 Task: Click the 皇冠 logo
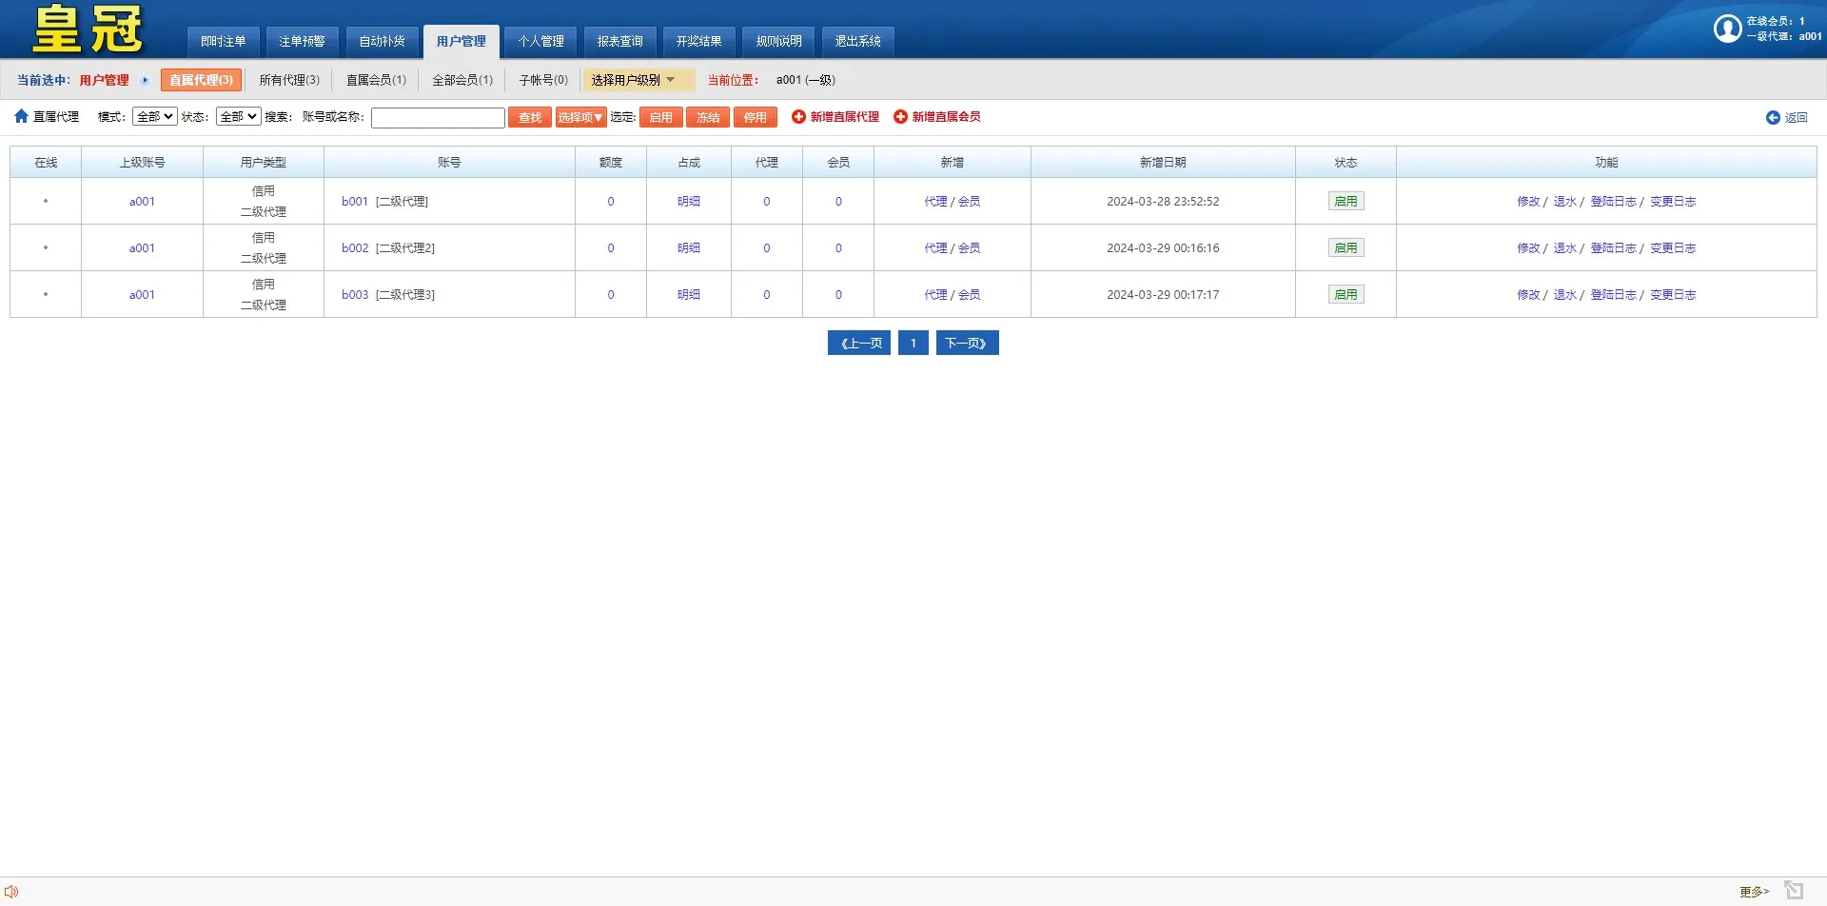click(84, 28)
